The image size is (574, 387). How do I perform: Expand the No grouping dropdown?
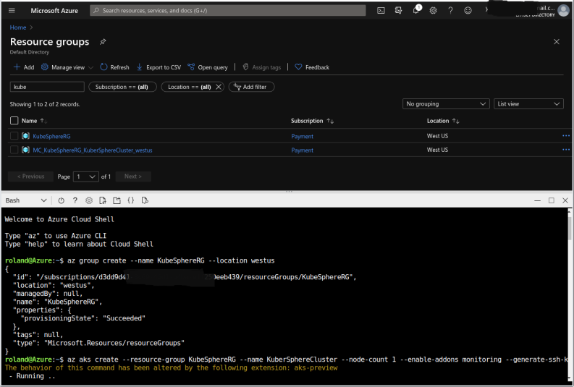pyautogui.click(x=445, y=104)
